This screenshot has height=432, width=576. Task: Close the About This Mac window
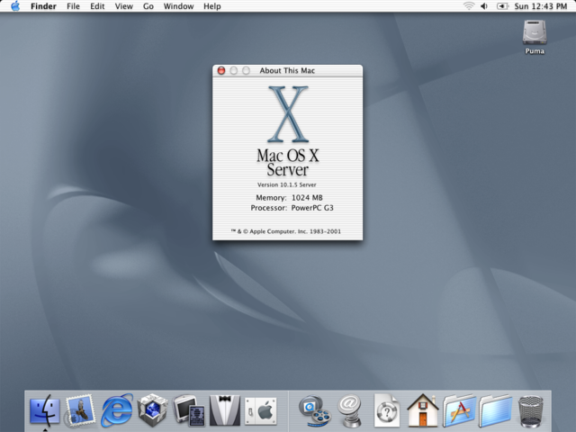pos(221,70)
